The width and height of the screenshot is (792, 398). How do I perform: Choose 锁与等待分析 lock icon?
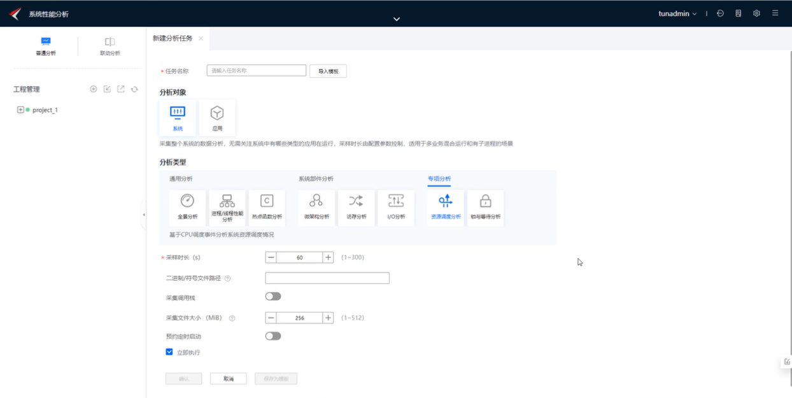[486, 201]
